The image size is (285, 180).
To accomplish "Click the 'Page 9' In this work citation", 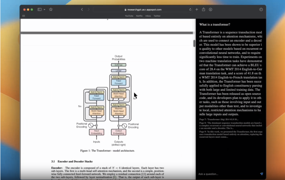I will pyautogui.click(x=231, y=134).
